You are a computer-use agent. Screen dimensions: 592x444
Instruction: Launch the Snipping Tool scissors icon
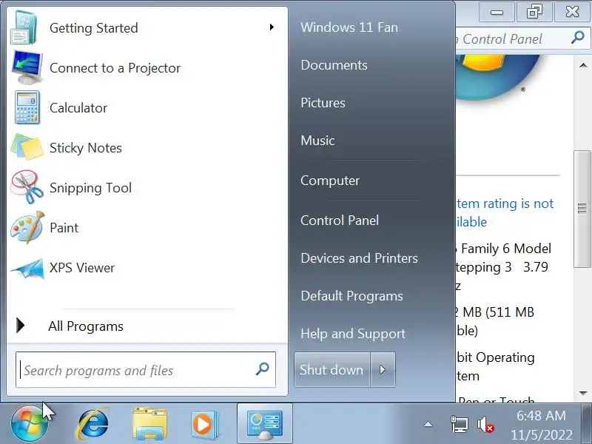pyautogui.click(x=27, y=187)
